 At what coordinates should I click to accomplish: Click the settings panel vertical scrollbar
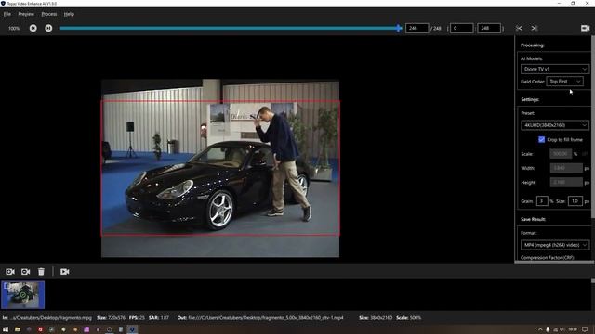593,127
